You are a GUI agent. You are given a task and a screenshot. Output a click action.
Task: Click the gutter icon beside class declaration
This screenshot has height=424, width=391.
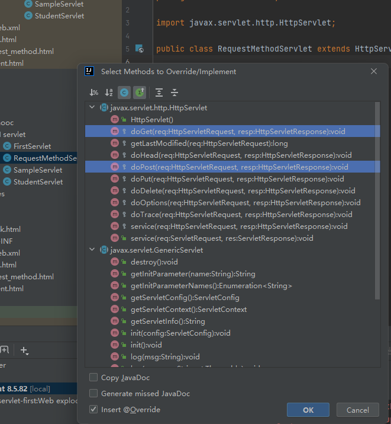139,49
